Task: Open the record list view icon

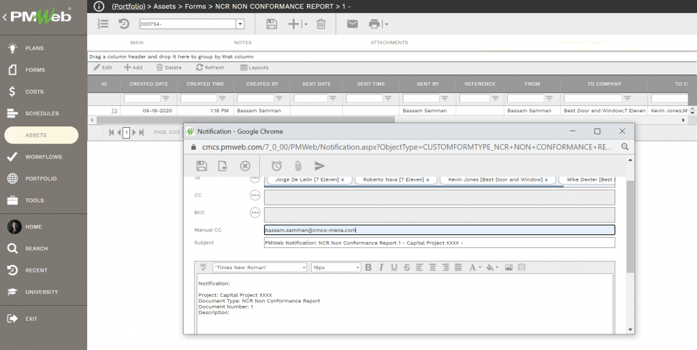Action: click(103, 24)
